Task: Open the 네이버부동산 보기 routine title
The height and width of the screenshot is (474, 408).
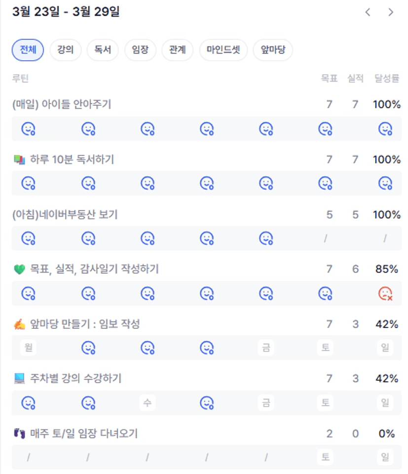Action: 65,215
